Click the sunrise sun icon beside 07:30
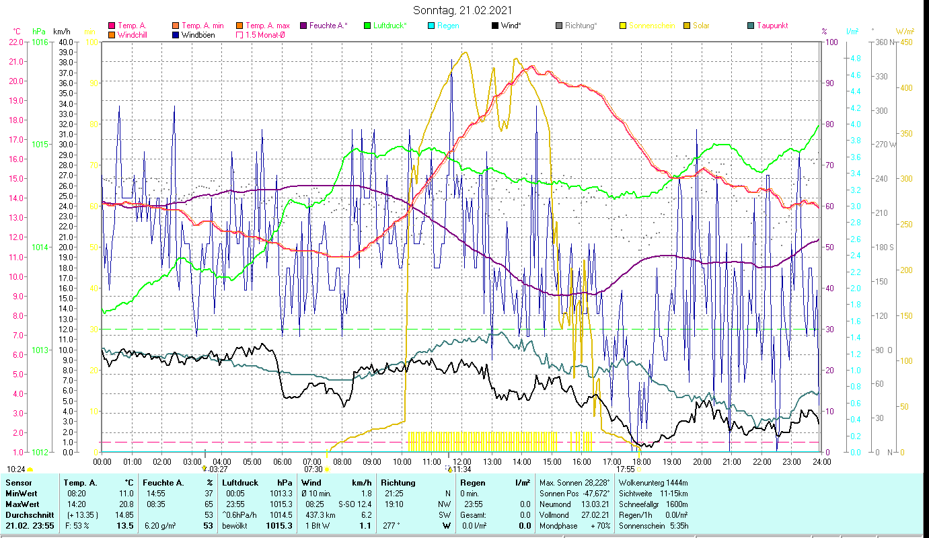Screen dimensions: 929x538 [327, 469]
